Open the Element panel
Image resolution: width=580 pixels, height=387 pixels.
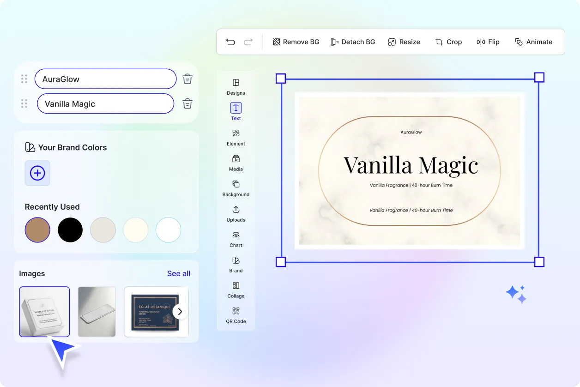[x=236, y=138]
